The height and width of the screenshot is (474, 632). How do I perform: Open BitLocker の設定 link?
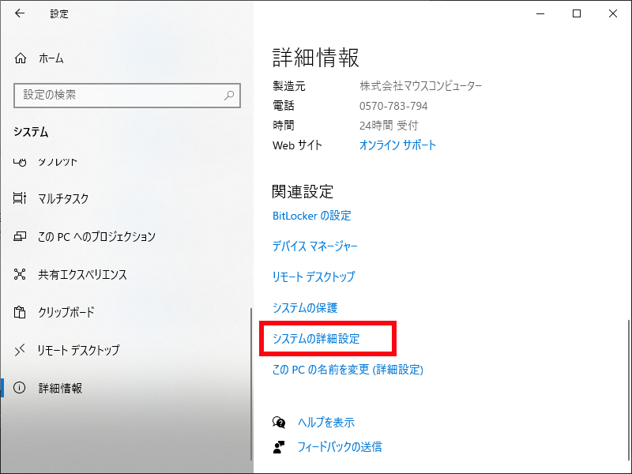coord(311,216)
